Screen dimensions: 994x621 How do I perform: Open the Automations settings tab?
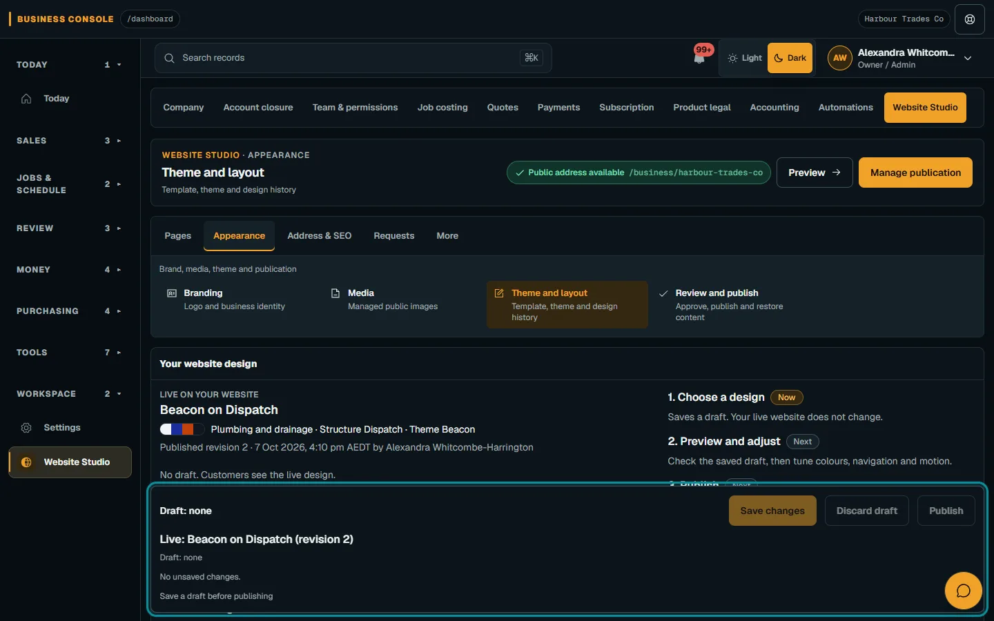(846, 108)
